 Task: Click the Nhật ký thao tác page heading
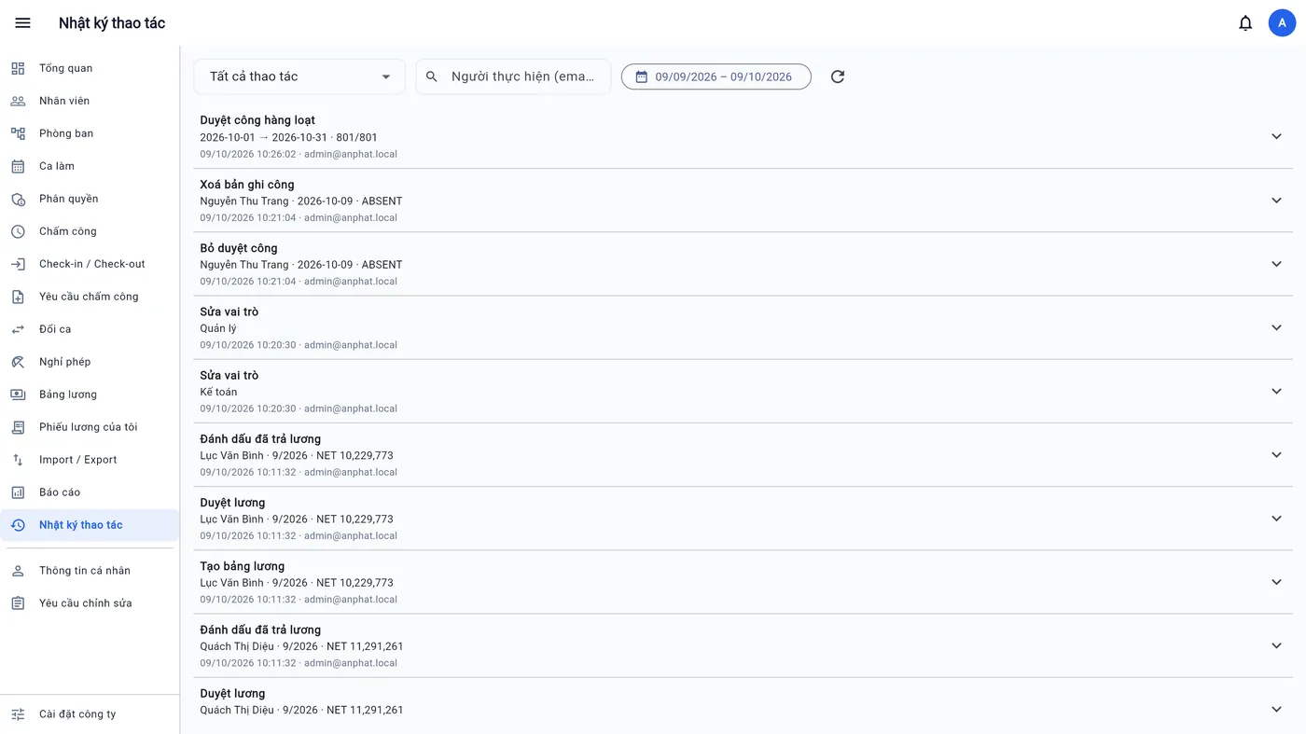tap(112, 23)
